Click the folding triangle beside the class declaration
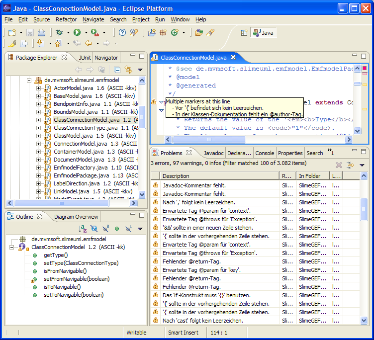 [162, 102]
